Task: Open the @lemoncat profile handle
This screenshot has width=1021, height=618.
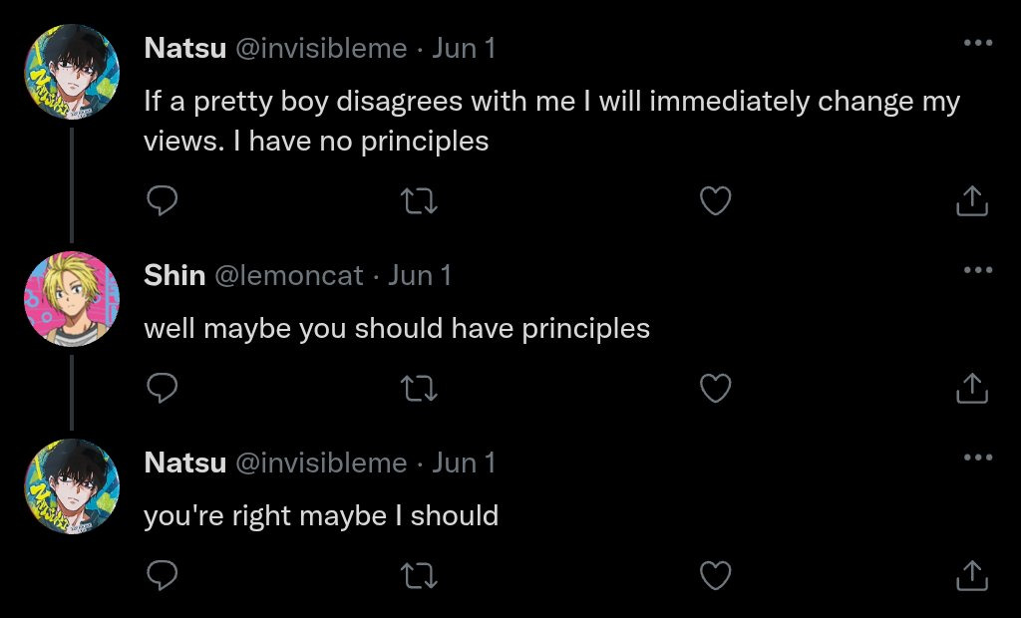Action: coord(289,276)
